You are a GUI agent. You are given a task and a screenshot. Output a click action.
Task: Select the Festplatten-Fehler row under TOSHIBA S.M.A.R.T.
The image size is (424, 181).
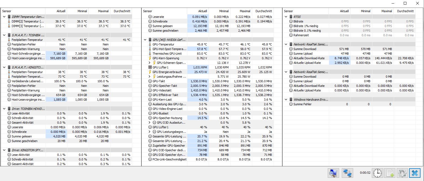[x=67, y=44]
